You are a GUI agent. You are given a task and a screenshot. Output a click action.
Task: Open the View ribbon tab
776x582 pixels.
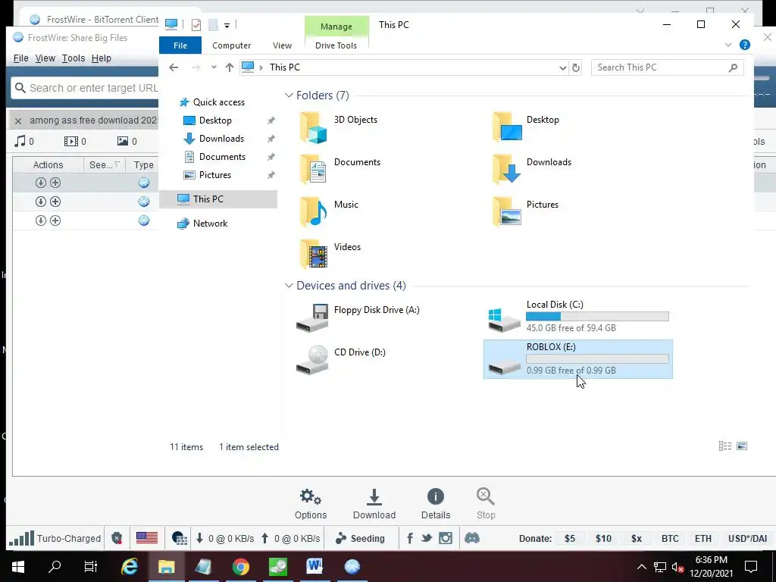point(282,45)
